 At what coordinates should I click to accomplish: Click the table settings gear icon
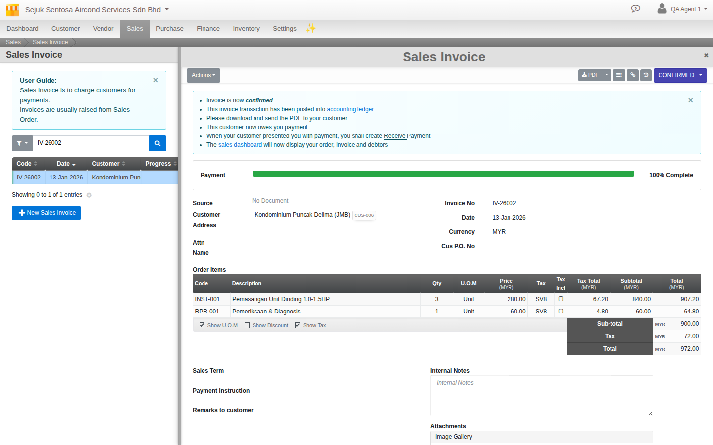(x=89, y=195)
